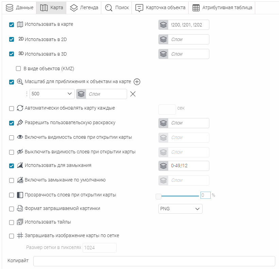Screen dimensions: 279x269
Task: Enable 'Использовать тайлы' checkbox
Action: 12,223
